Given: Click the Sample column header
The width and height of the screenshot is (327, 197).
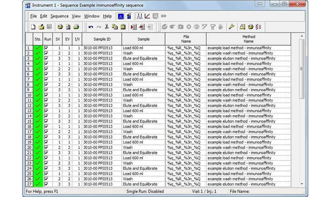Looking at the screenshot, I should 144,39.
